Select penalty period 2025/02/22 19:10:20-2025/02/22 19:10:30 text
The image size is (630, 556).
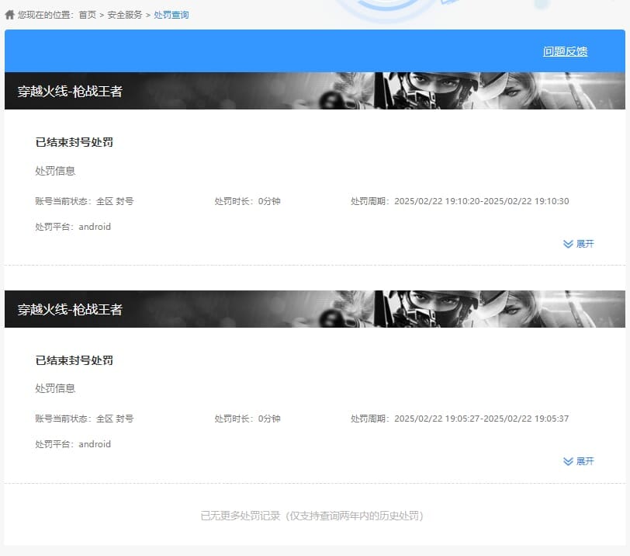[481, 201]
